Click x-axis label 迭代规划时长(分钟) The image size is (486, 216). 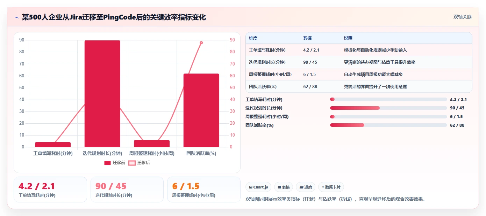click(102, 153)
